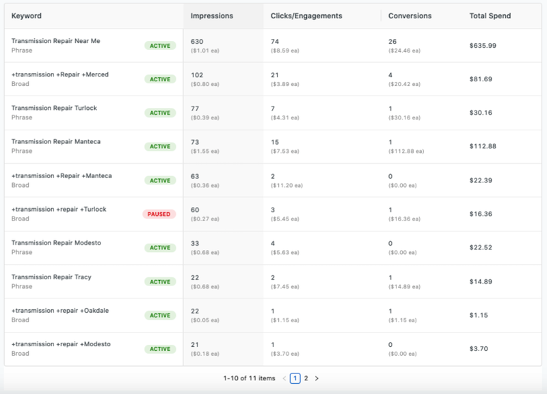Go to the previous page arrow

[x=284, y=378]
